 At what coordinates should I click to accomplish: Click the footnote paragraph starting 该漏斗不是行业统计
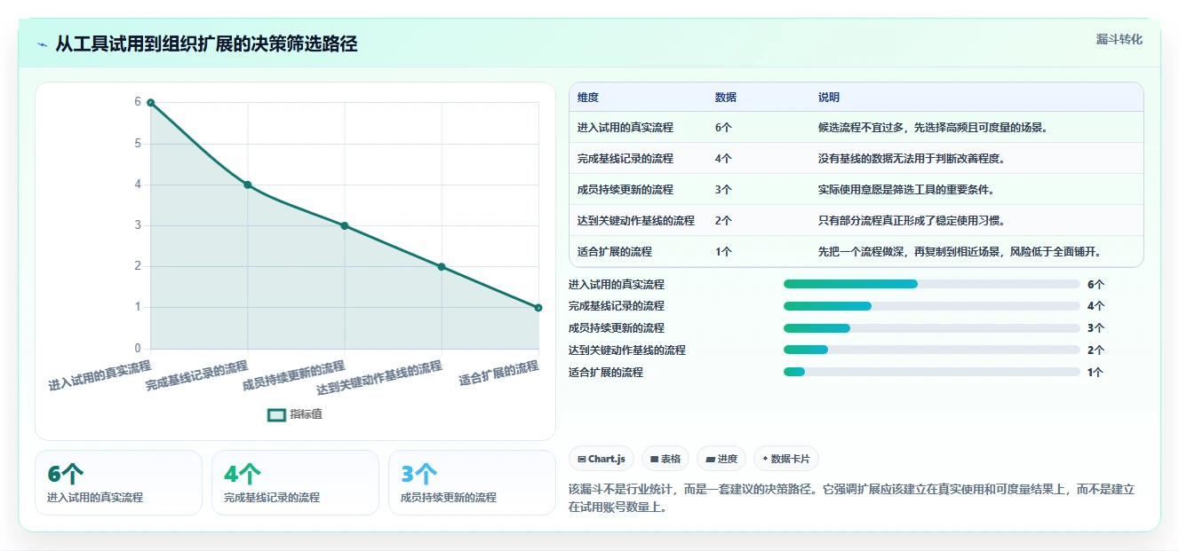click(x=851, y=498)
